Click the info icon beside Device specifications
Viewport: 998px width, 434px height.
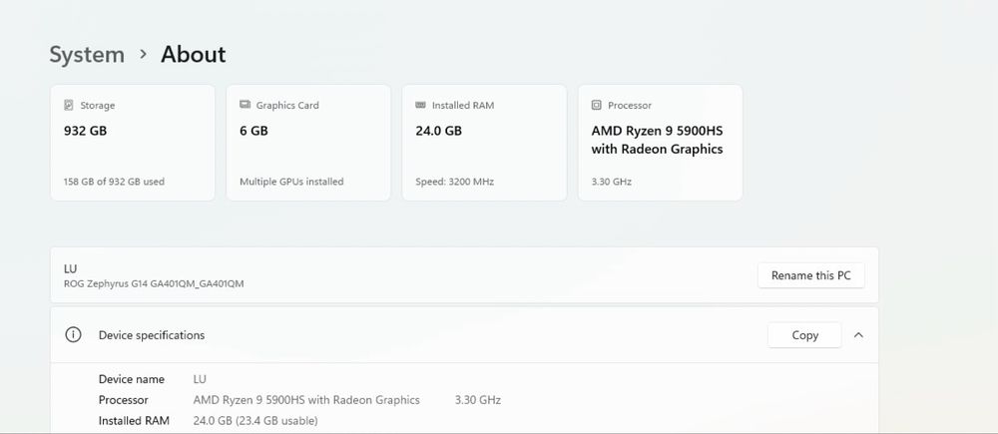pos(73,335)
